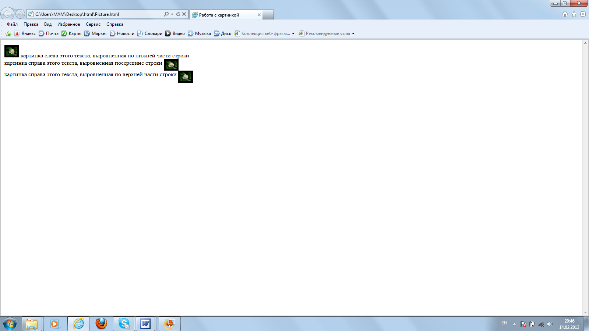
Task: Open Microsoft Word from taskbar
Action: [145, 324]
